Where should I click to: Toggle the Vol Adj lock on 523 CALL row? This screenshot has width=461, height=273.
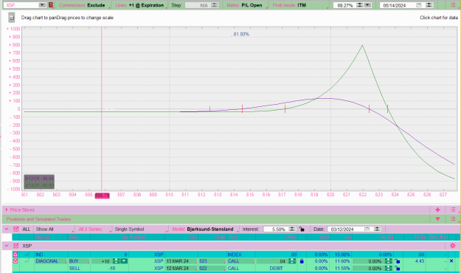point(398,261)
